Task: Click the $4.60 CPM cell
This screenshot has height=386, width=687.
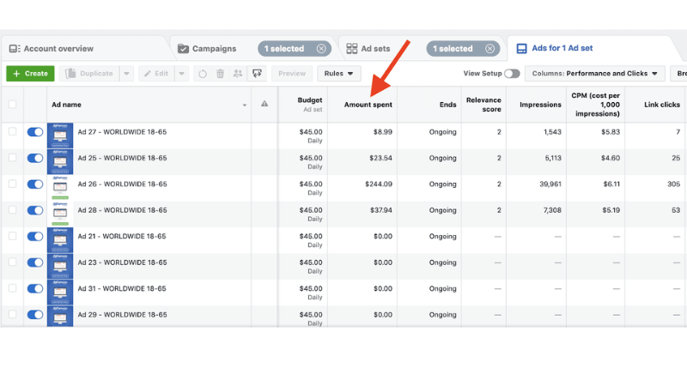Action: pyautogui.click(x=611, y=158)
